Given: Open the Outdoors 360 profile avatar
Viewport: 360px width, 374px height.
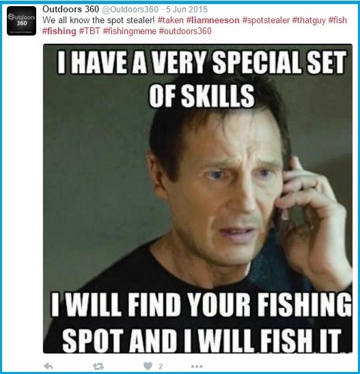Looking at the screenshot, I should click(21, 21).
